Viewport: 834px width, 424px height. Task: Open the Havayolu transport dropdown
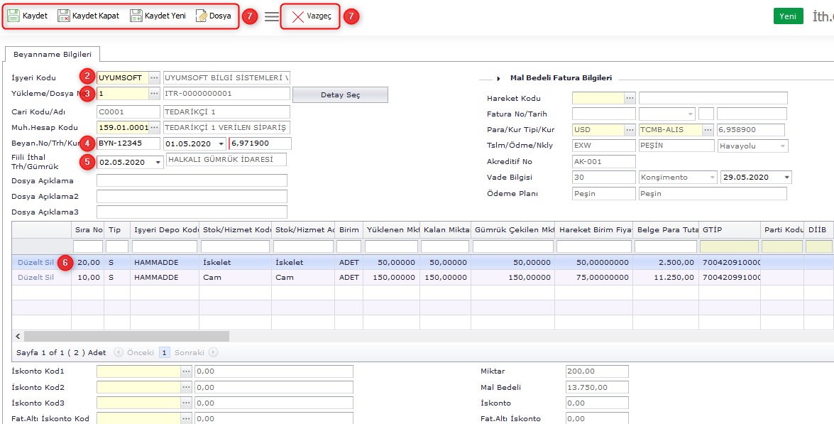pos(783,146)
